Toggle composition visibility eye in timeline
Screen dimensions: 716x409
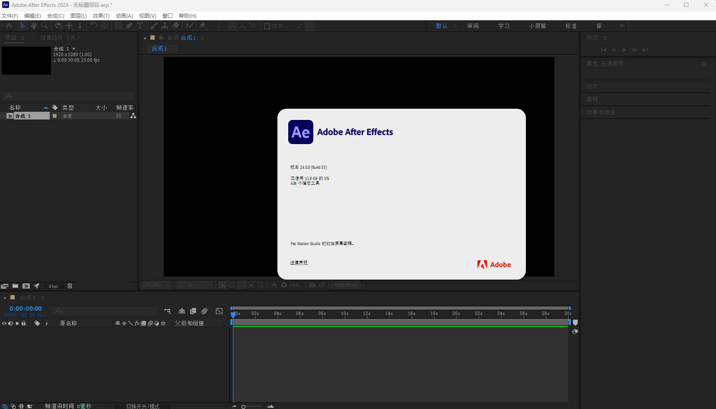3,323
